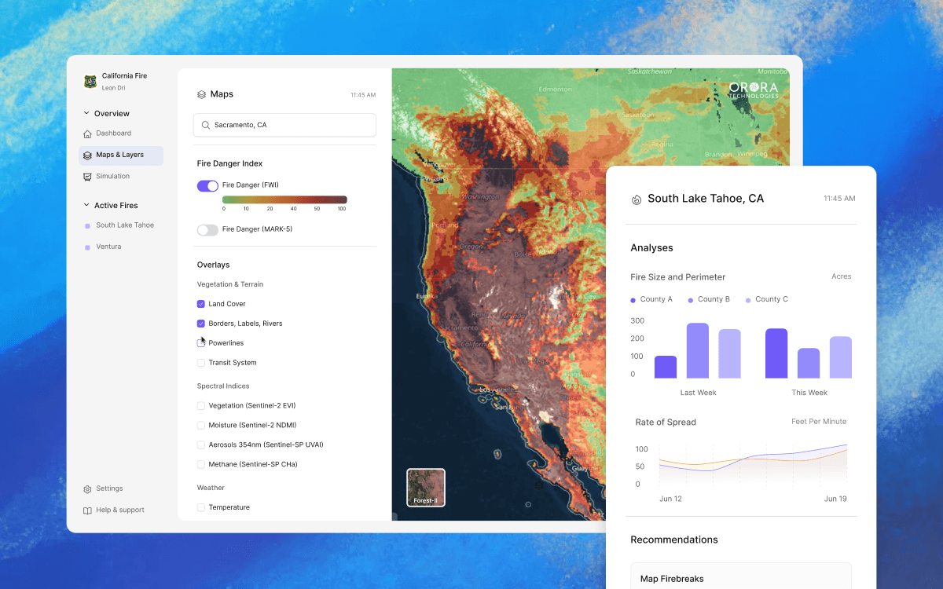Screen dimensions: 943x589
Task: Click the California Fire logo badge
Action: pyautogui.click(x=90, y=82)
